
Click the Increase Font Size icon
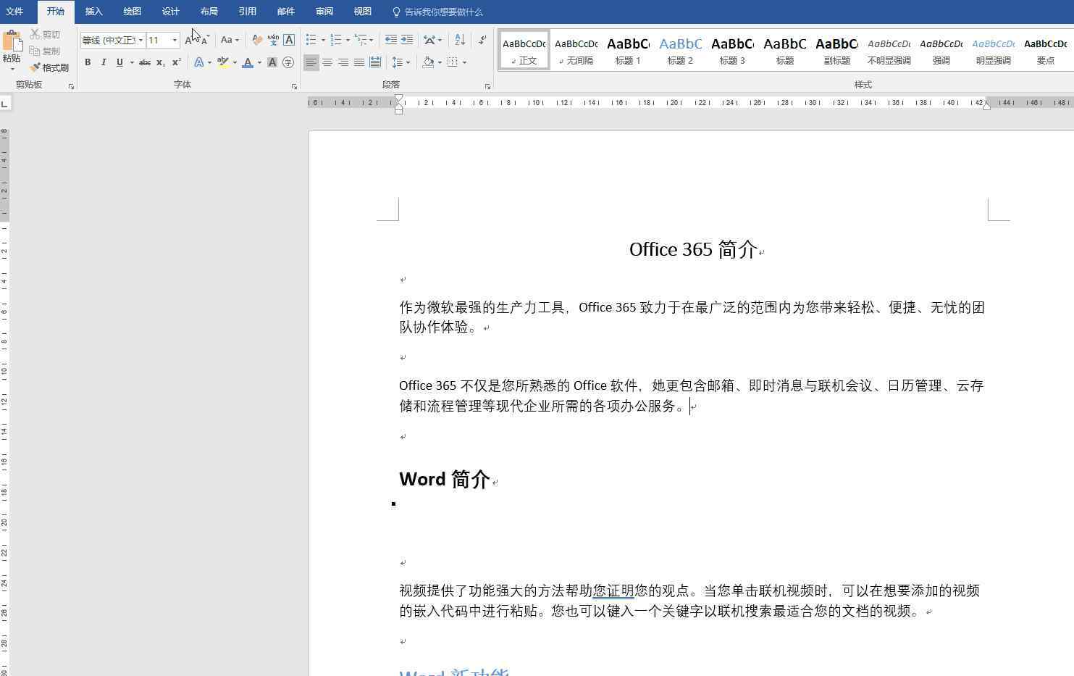[x=189, y=40]
